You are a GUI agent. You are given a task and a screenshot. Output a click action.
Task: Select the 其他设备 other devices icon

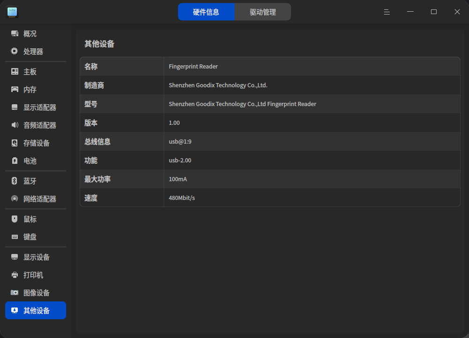click(15, 310)
